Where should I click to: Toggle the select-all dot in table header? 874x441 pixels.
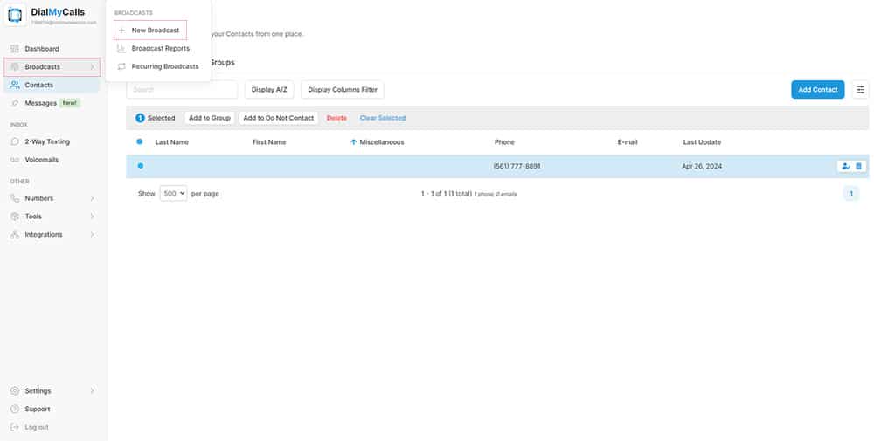140,141
